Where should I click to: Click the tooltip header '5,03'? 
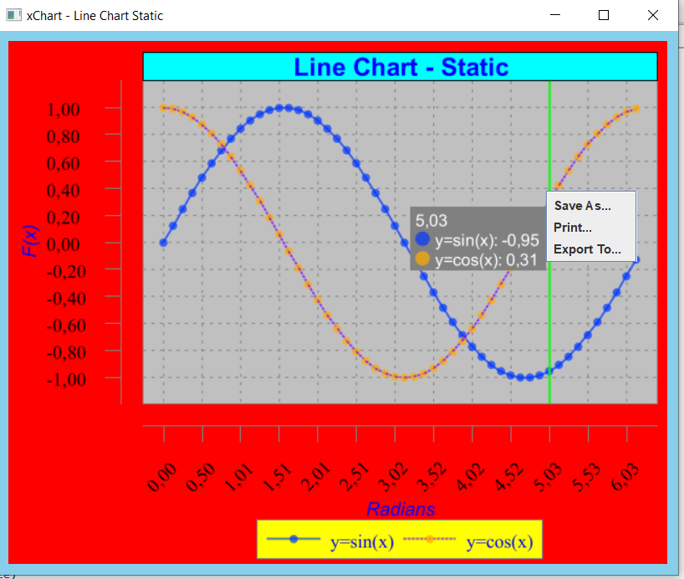pos(431,221)
